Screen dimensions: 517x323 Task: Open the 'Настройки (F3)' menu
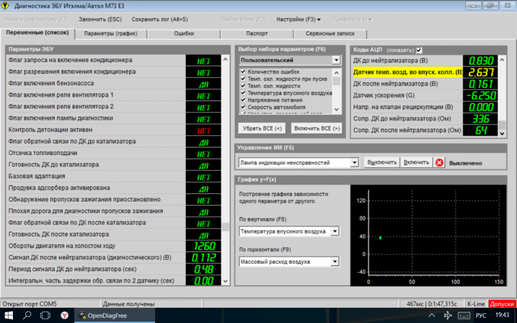tap(298, 20)
